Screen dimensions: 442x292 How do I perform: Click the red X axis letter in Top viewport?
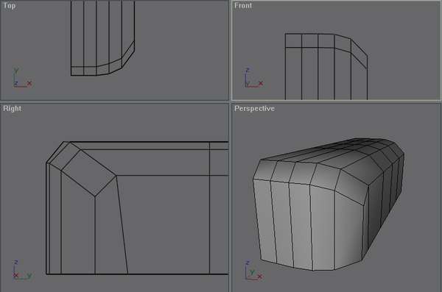(29, 83)
